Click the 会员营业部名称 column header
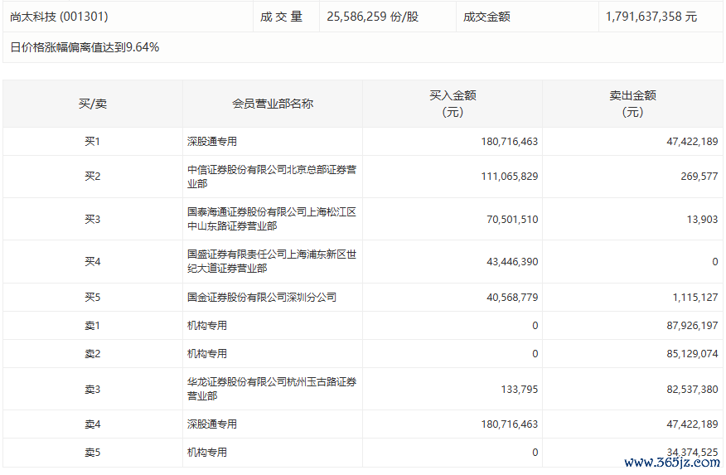Screen dimensions: 726x475 [x=272, y=104]
